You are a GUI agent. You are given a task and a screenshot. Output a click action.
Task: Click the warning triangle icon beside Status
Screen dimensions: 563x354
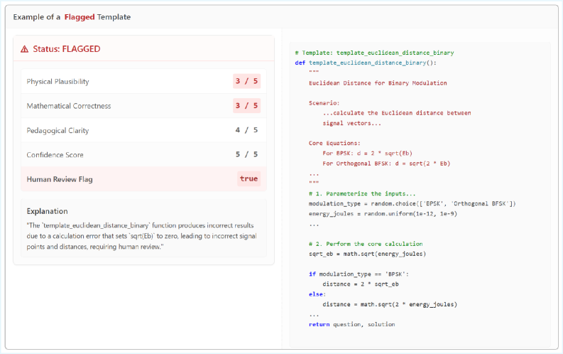25,49
